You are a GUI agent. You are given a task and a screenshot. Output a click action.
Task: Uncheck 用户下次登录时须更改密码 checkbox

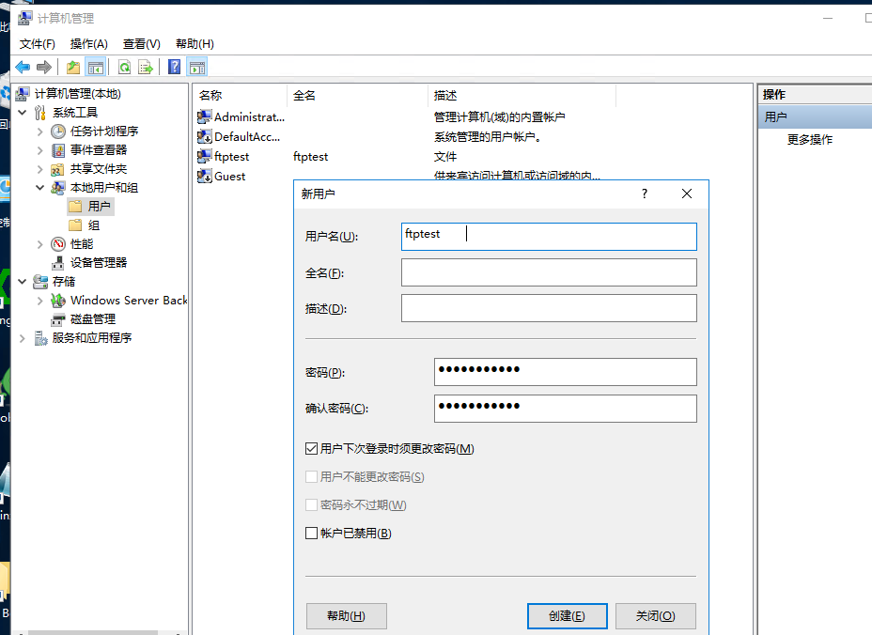[x=311, y=449]
